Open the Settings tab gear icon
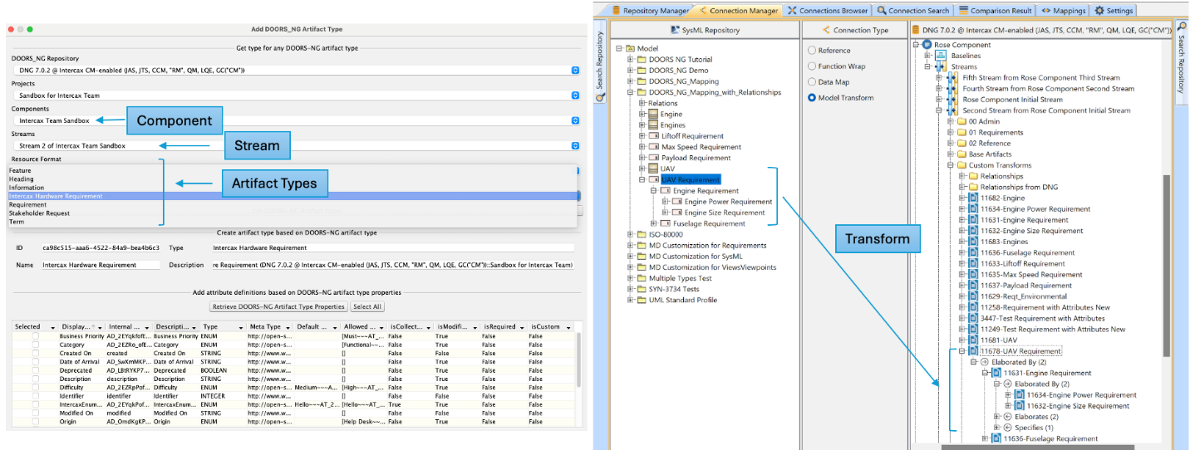Screen dimensions: 1190x450 (x=1099, y=11)
